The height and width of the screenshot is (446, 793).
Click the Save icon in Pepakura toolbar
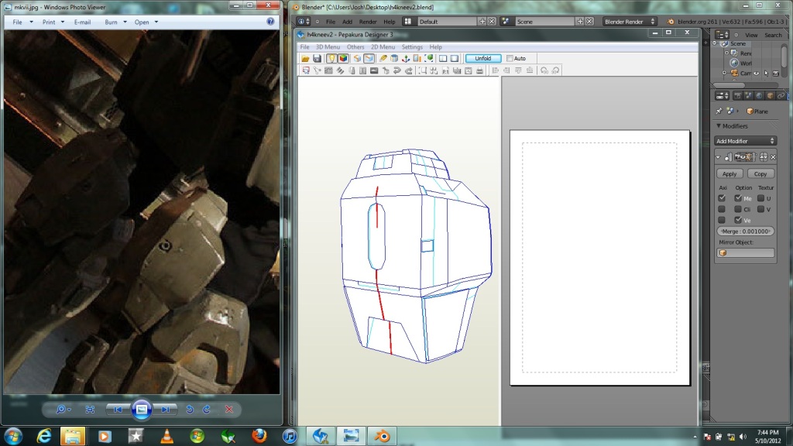[317, 59]
